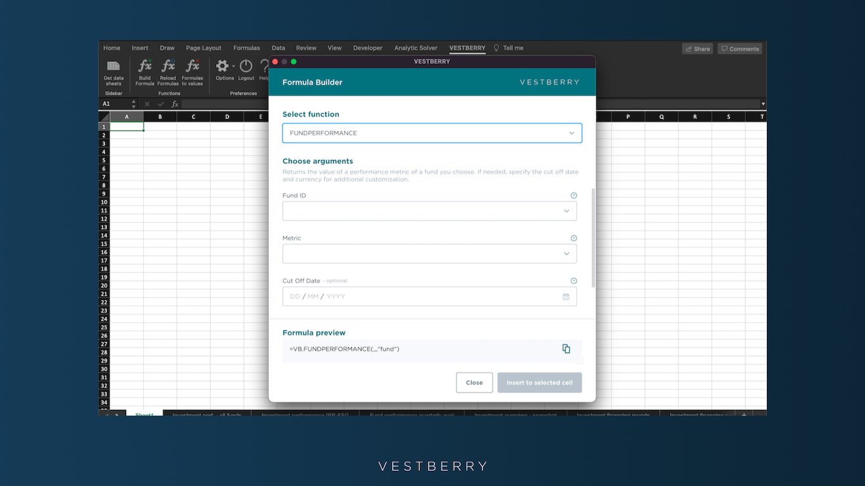Click the Get data sheets icon
865x486 pixels.
click(113, 66)
